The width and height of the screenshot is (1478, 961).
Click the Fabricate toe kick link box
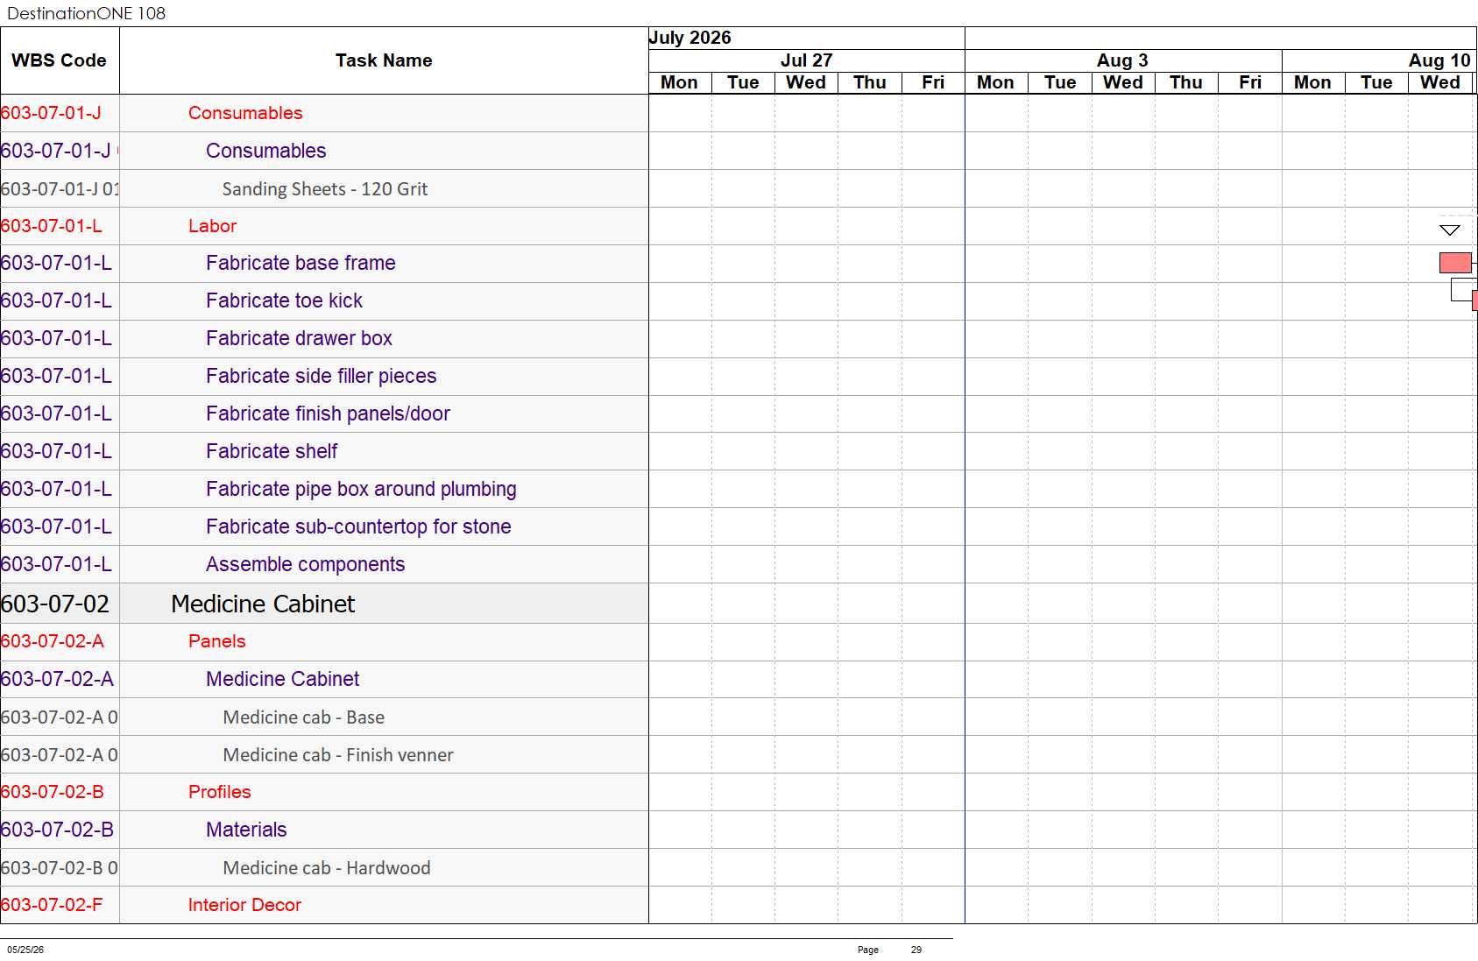(x=1462, y=289)
